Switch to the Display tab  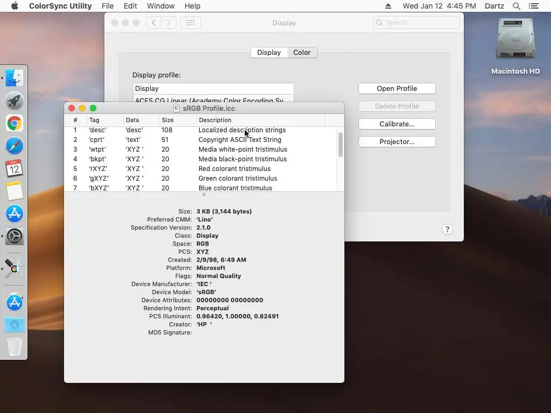pos(269,52)
